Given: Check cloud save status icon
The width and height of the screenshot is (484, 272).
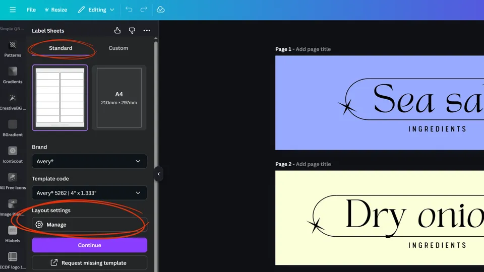Looking at the screenshot, I should (160, 10).
